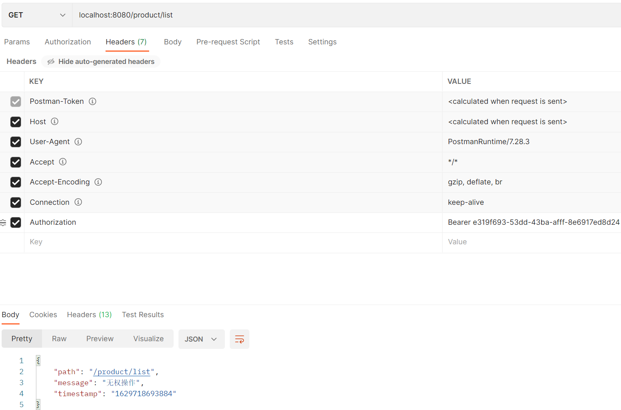Click info icon next to Connection header
Viewport: 621px width, 410px height.
[78, 202]
